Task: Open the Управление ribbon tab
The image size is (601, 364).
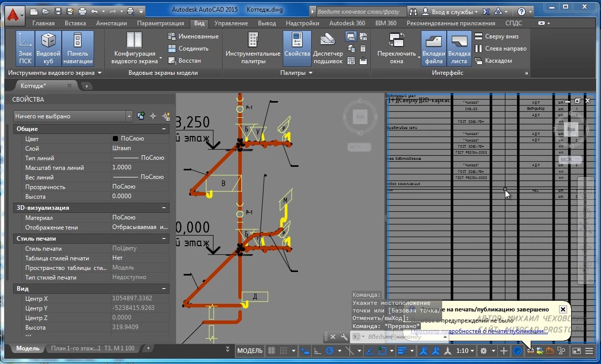Action: pyautogui.click(x=231, y=23)
